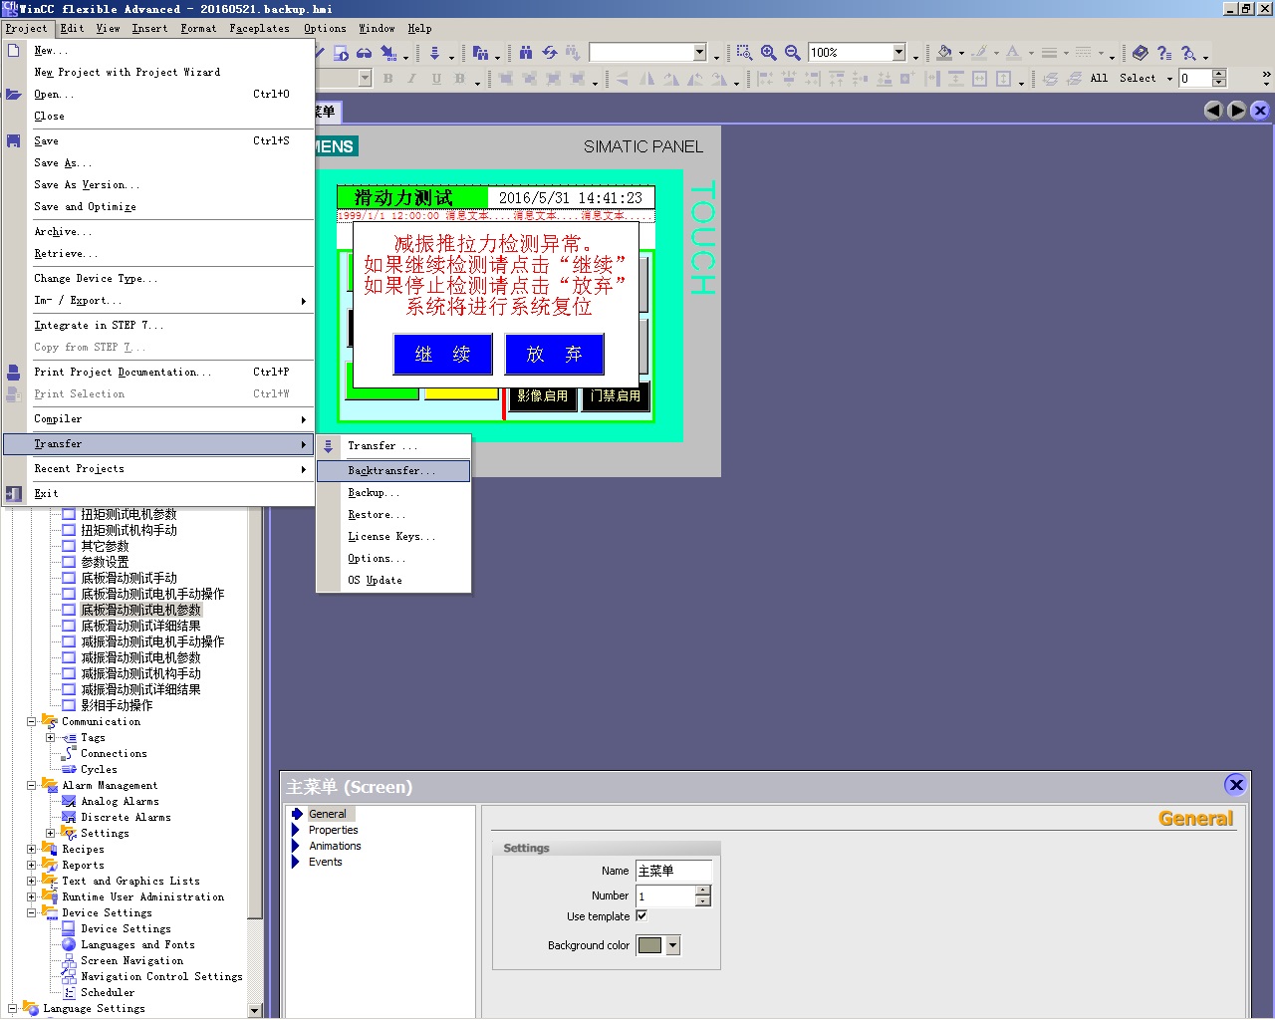Click the Background color swatch
The image size is (1275, 1020).
(x=649, y=945)
